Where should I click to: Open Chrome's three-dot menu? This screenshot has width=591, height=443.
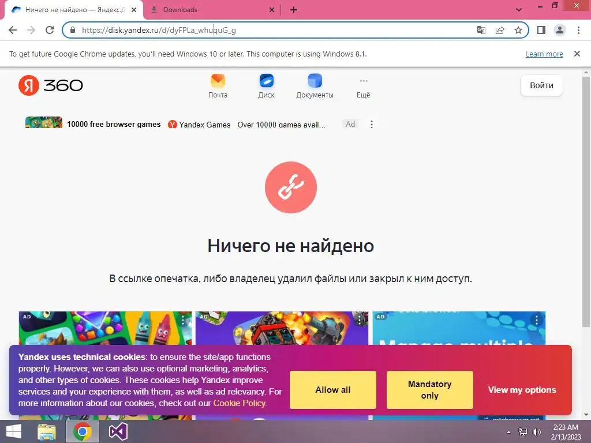pyautogui.click(x=578, y=30)
